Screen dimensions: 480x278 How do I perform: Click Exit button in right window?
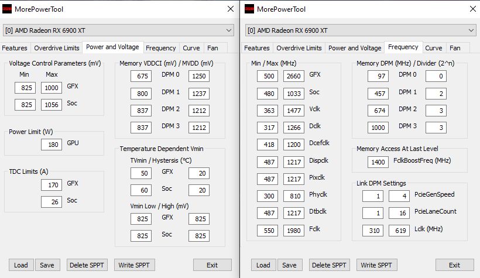(x=455, y=265)
